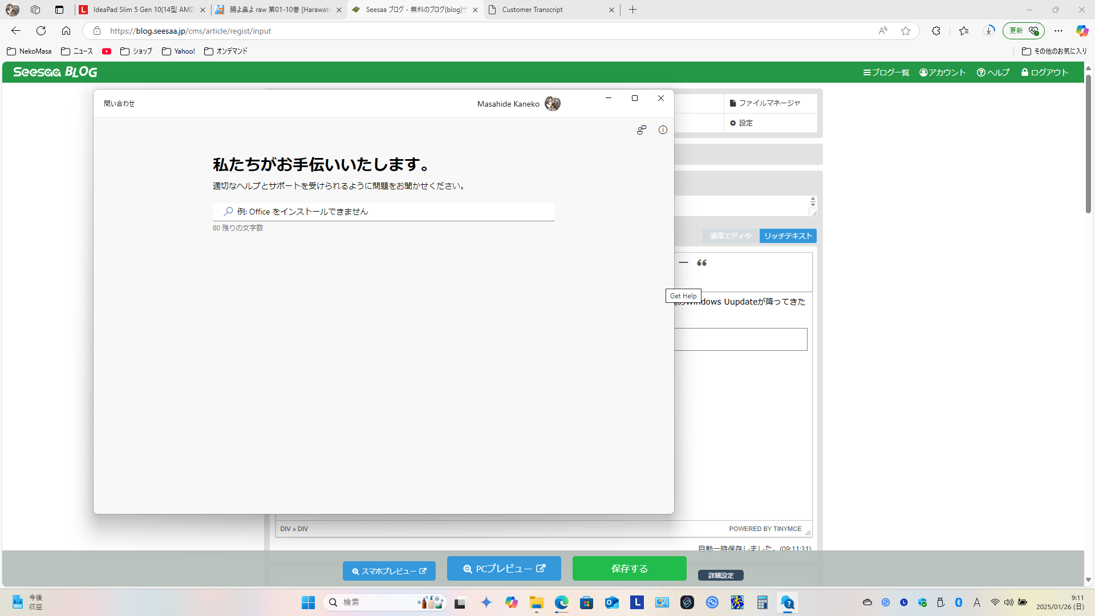Click the 更新 update button in Edge
Image resolution: width=1095 pixels, height=616 pixels.
[1023, 31]
